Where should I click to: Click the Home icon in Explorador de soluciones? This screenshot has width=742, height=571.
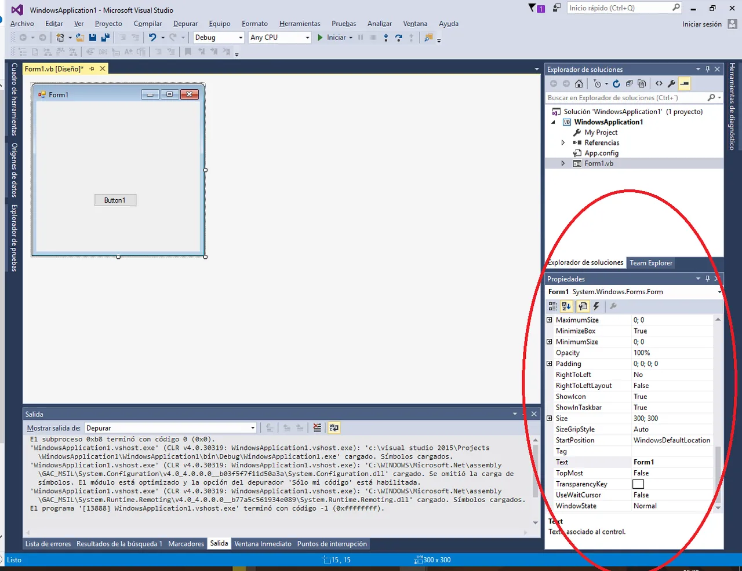tap(579, 83)
